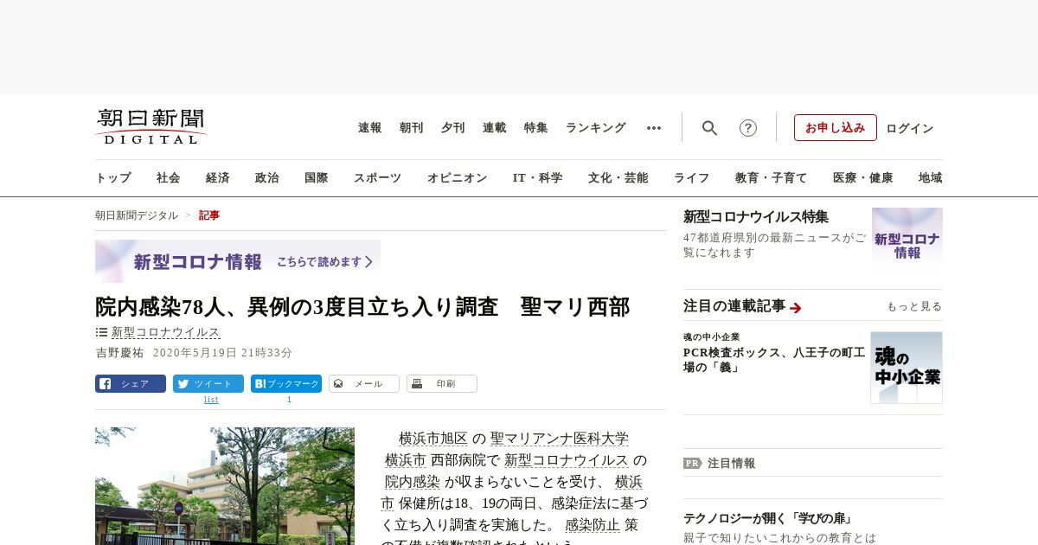Open the 新型コロナ情報 banner

point(238,261)
